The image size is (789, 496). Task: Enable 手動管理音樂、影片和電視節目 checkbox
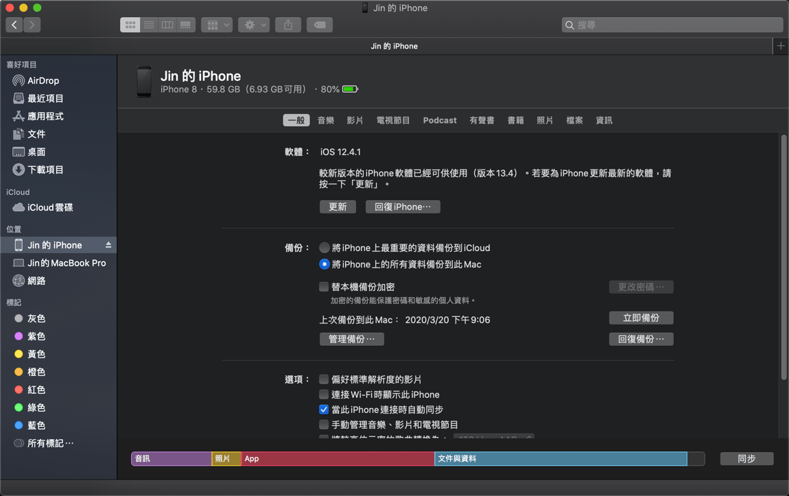pos(324,425)
